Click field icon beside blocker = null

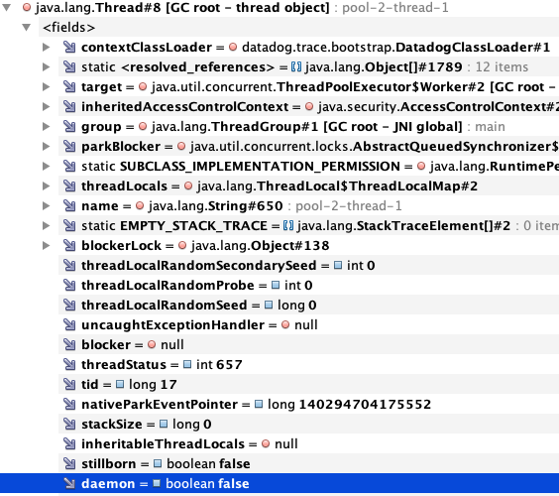pos(69,344)
